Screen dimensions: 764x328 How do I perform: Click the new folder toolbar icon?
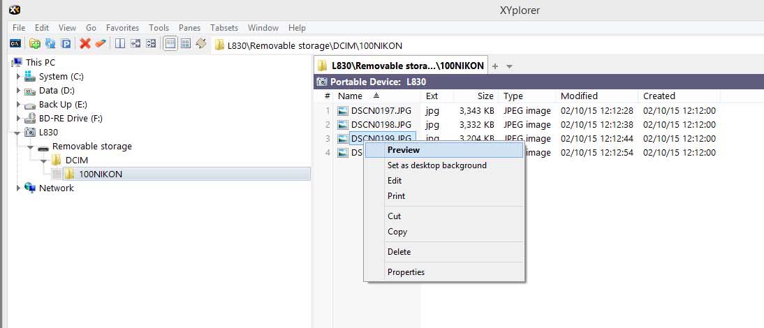click(x=34, y=44)
